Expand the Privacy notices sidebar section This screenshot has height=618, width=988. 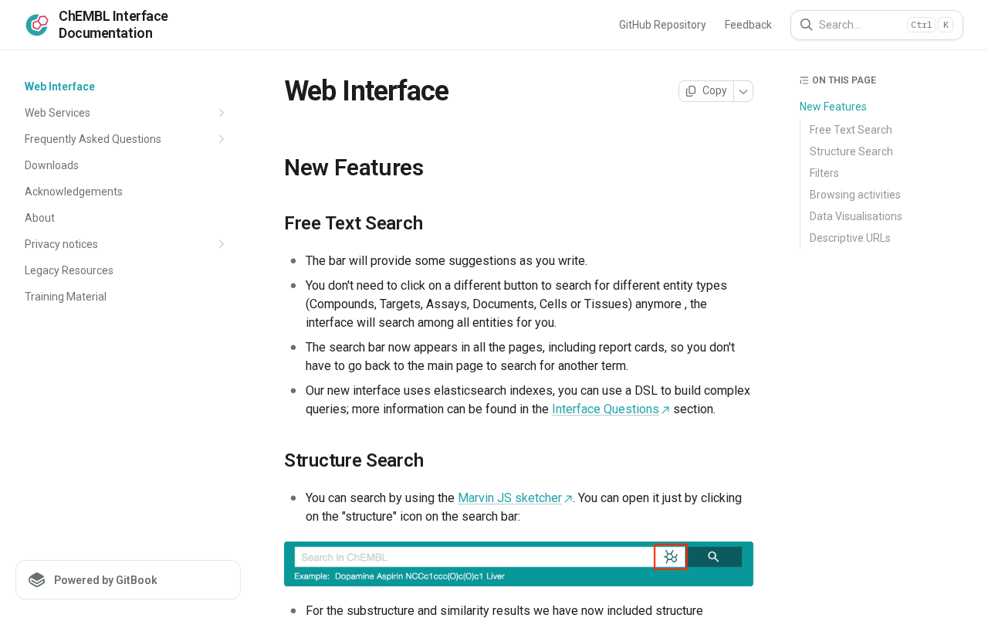(222, 244)
